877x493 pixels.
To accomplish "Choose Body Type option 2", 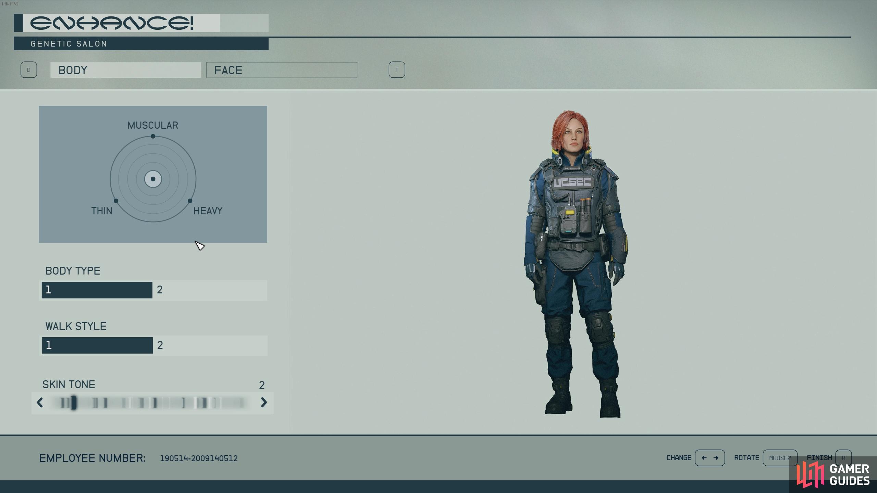I will [x=210, y=290].
